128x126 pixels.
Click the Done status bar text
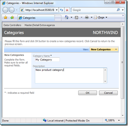(5, 121)
